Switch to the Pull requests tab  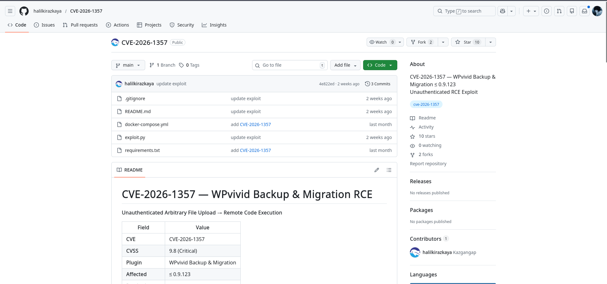coord(80,25)
